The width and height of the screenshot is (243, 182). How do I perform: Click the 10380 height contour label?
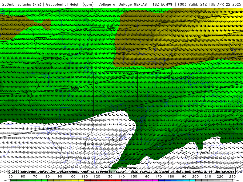110,28
